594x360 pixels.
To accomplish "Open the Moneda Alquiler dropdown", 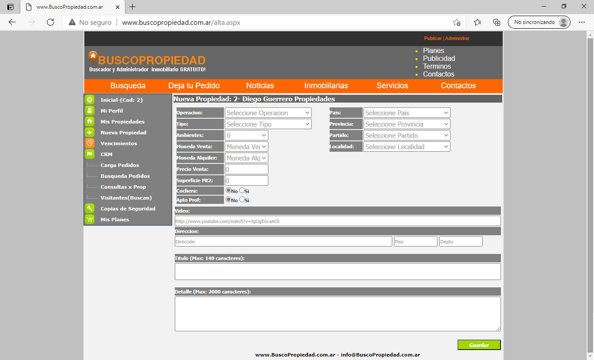I will point(247,158).
